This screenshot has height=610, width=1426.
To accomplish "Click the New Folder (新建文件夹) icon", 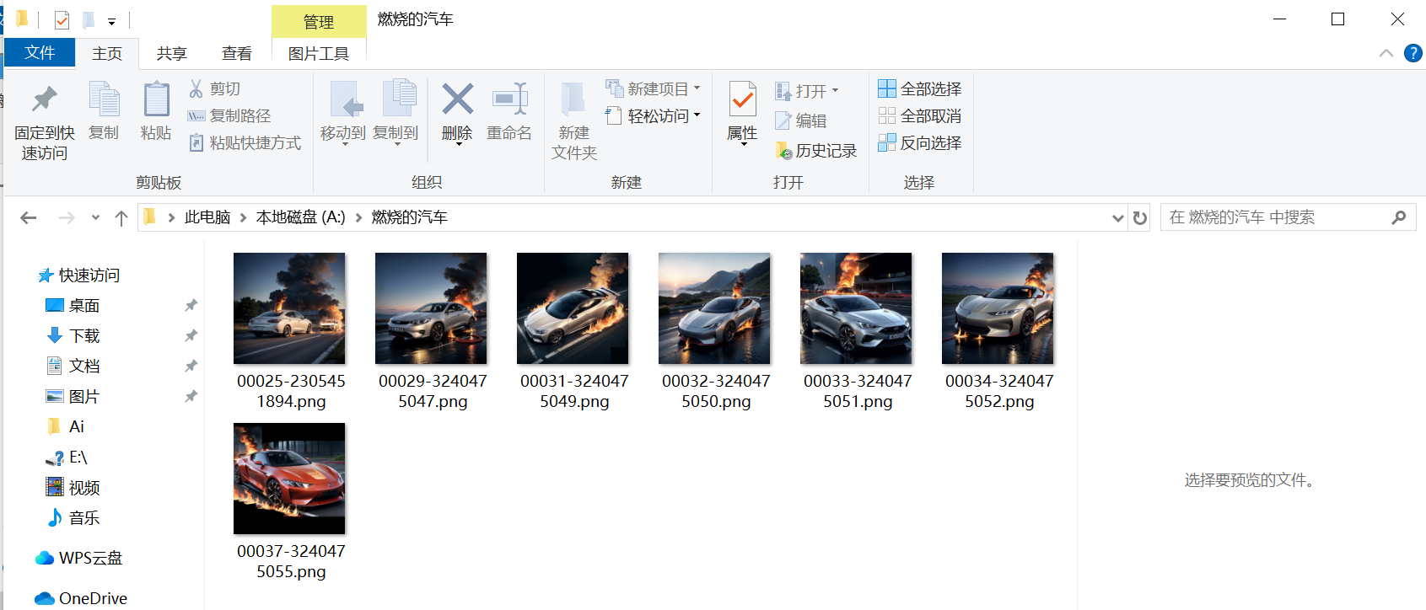I will 573,100.
